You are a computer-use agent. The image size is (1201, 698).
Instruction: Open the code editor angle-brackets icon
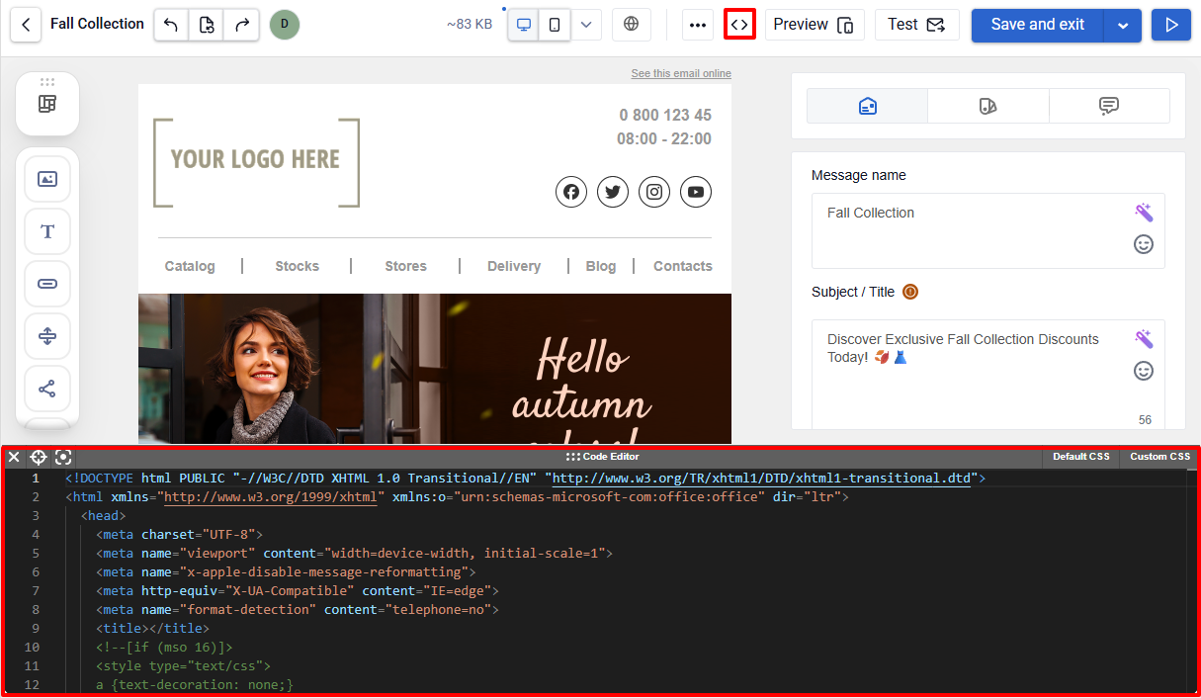pos(739,25)
